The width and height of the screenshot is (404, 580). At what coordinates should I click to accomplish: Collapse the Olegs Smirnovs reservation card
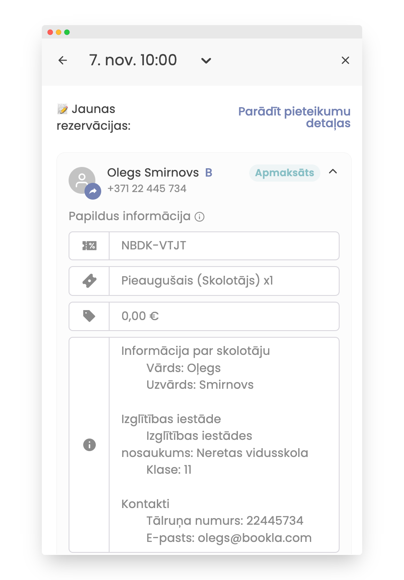[x=333, y=172]
